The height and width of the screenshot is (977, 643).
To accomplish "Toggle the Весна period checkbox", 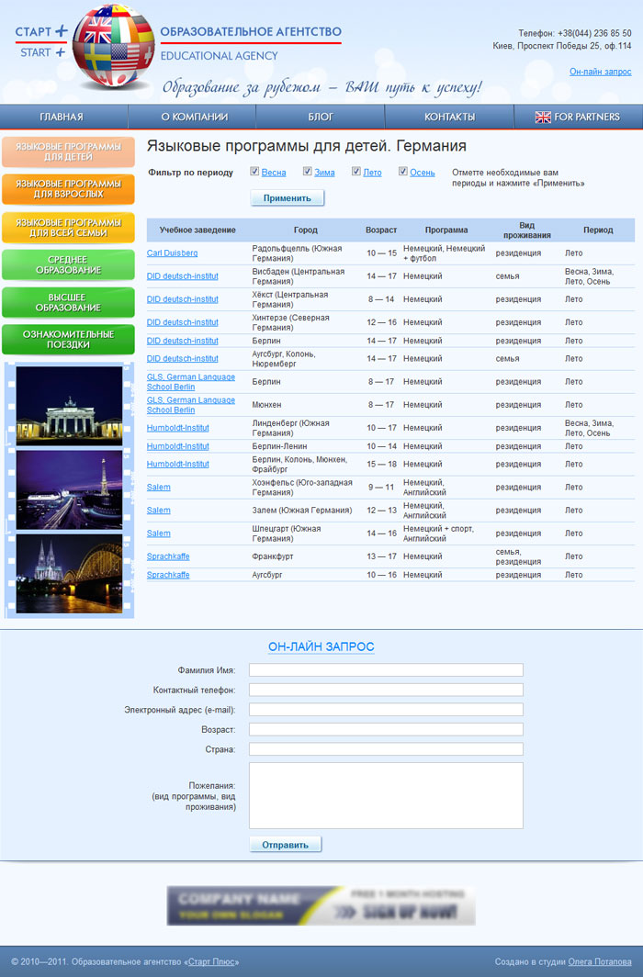I will point(254,172).
